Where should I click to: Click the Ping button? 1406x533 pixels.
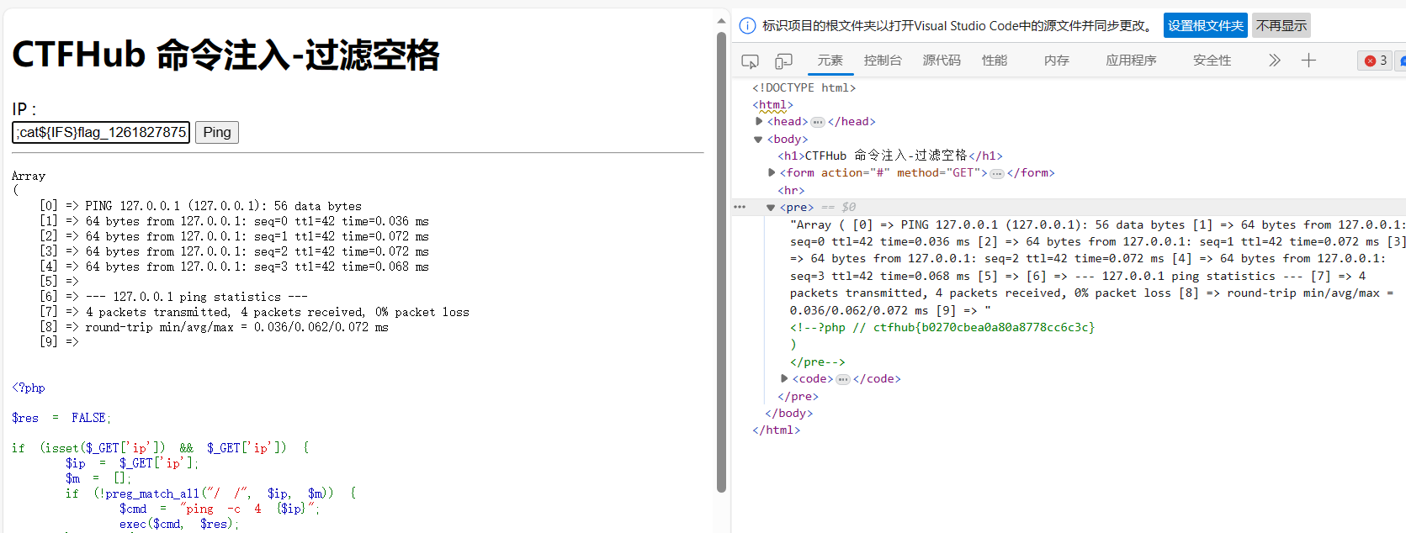(x=217, y=133)
